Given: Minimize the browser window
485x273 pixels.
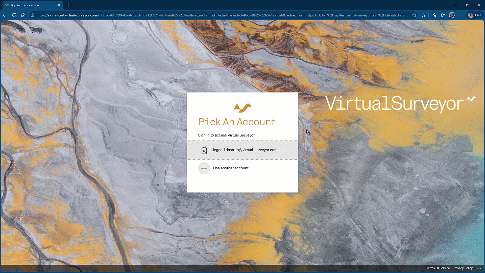Looking at the screenshot, I should click(456, 5).
